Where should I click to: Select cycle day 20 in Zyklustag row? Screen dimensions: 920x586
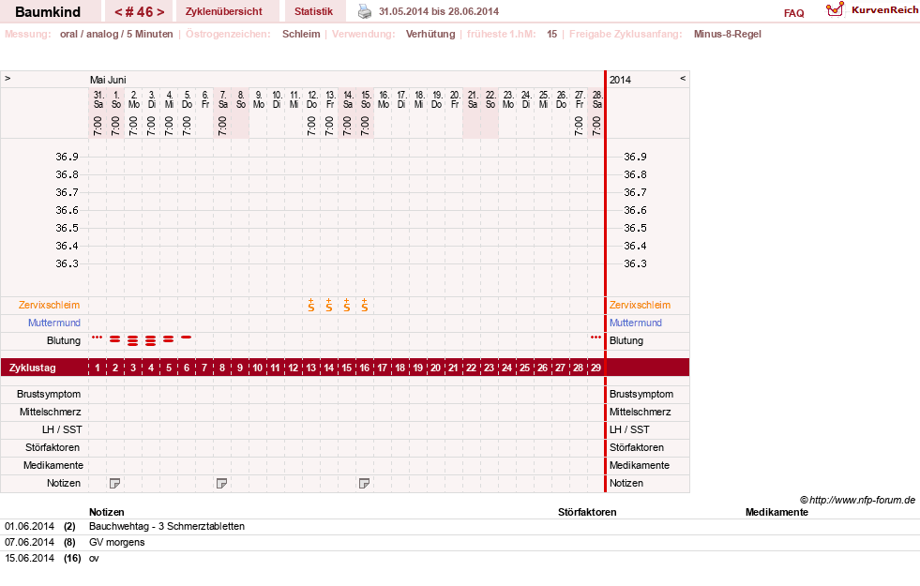(435, 368)
